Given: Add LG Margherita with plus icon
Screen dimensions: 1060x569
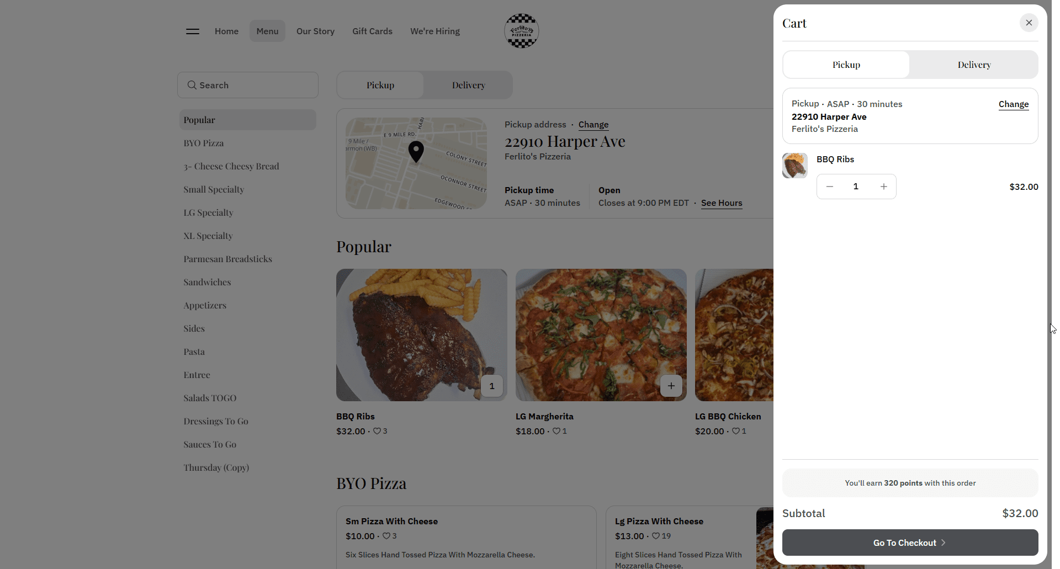Looking at the screenshot, I should pos(671,386).
